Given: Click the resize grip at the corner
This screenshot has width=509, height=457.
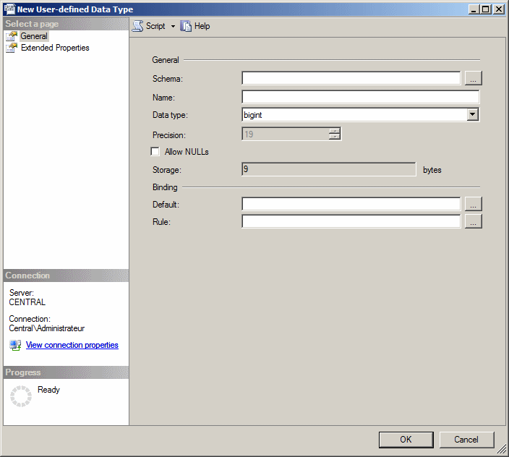Looking at the screenshot, I should click(502, 449).
